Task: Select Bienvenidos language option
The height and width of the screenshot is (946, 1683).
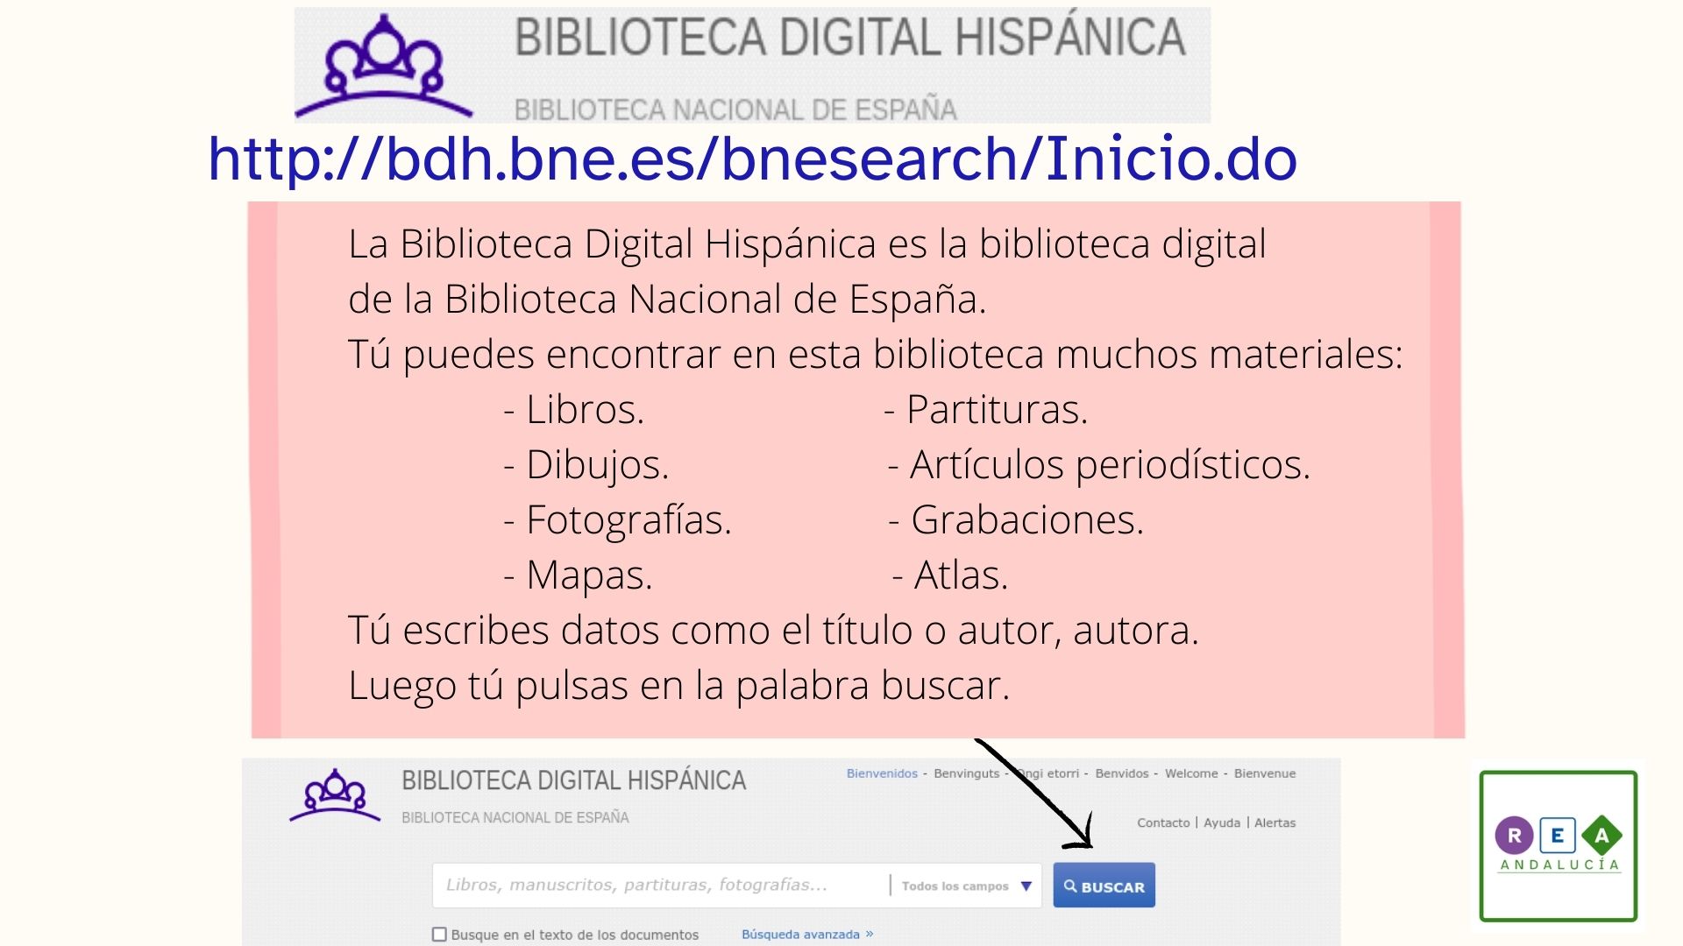Action: [x=882, y=773]
